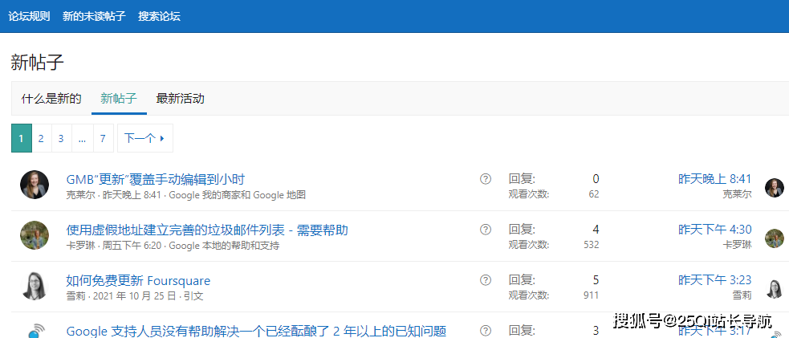
Task: Open 卡罗琳's small last-poster avatar
Action: [x=775, y=238]
